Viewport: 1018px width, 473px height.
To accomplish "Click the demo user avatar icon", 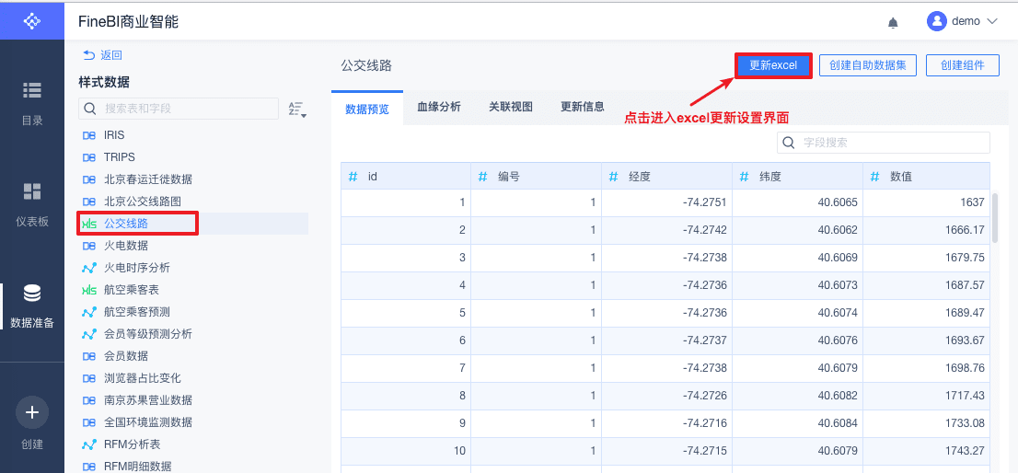I will tap(937, 21).
